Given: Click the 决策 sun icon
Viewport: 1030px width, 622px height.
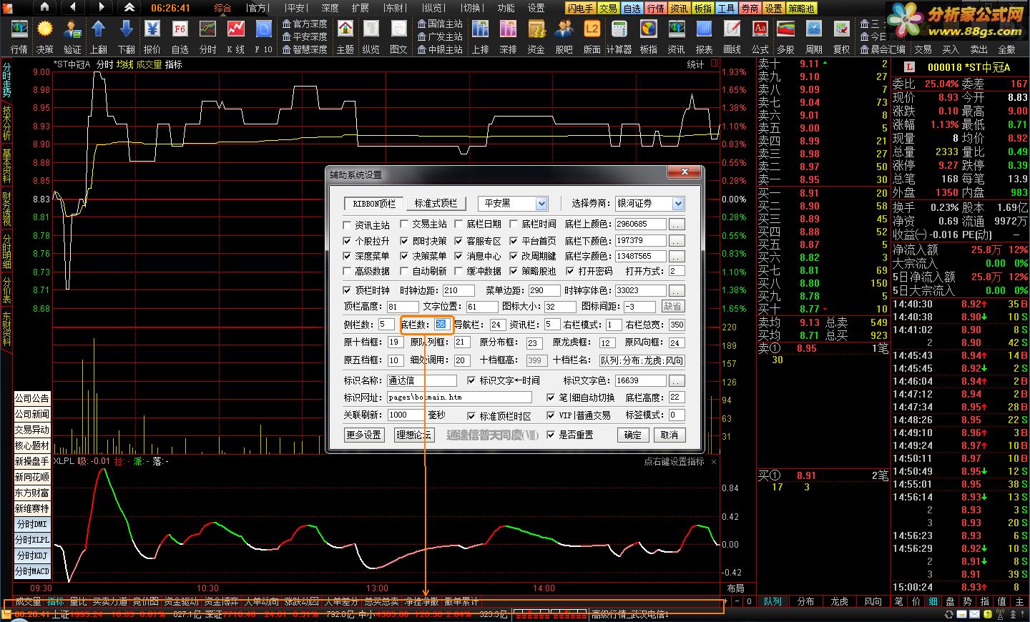Looking at the screenshot, I should [45, 36].
